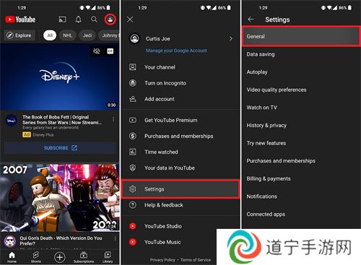The width and height of the screenshot is (361, 265).
Task: Open Settings in the account menu
Action: pos(180,189)
